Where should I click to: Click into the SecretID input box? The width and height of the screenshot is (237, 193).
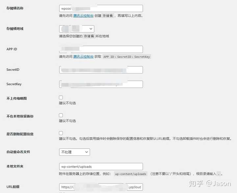click(x=101, y=70)
